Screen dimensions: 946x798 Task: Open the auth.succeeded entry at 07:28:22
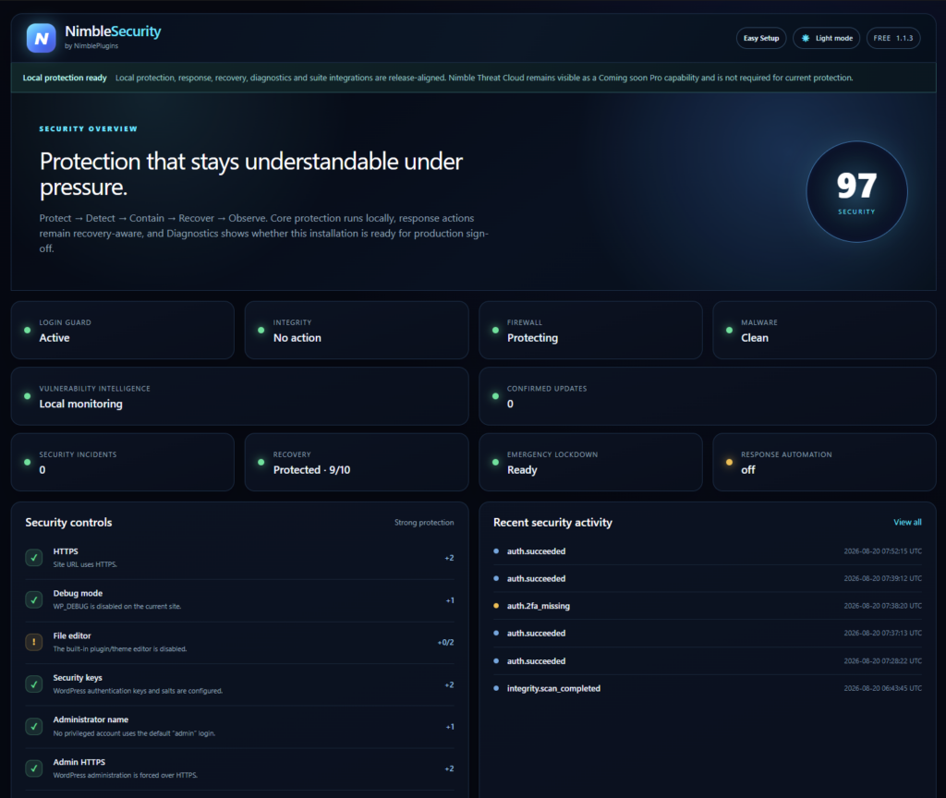click(x=707, y=661)
